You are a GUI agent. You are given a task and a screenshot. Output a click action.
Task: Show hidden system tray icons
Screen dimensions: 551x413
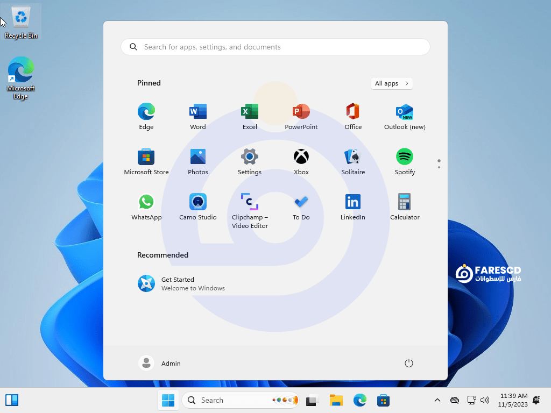(x=437, y=400)
